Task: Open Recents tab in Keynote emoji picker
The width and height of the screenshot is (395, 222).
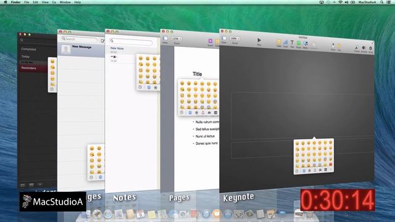Action: click(x=297, y=171)
